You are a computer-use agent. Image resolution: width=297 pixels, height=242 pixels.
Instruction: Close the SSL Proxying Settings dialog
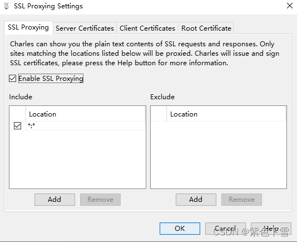pos(290,6)
